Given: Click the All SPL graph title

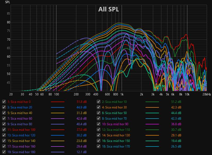Looking at the screenshot, I should tap(109, 9).
